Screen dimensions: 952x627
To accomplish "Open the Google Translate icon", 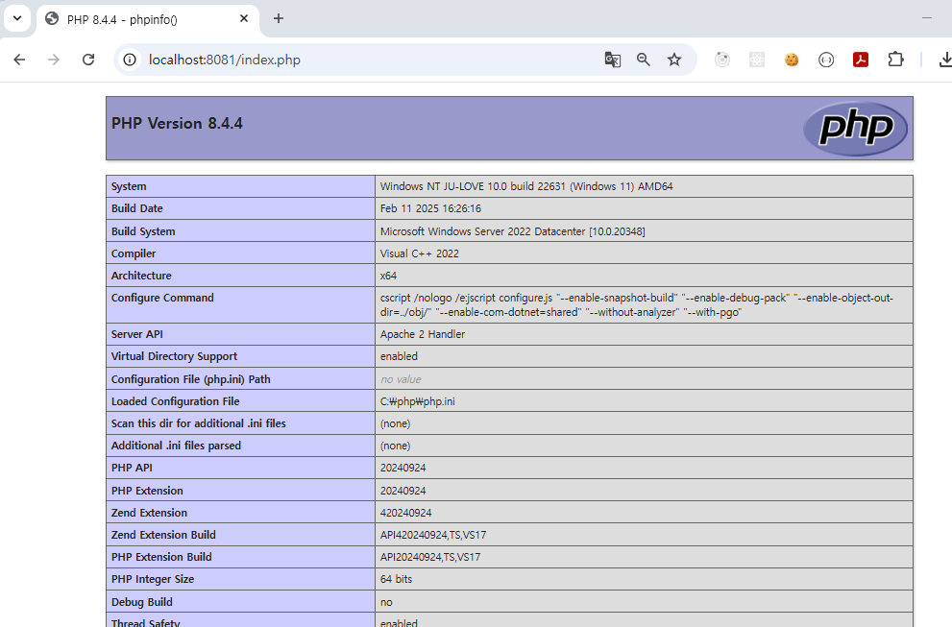I will [x=612, y=59].
